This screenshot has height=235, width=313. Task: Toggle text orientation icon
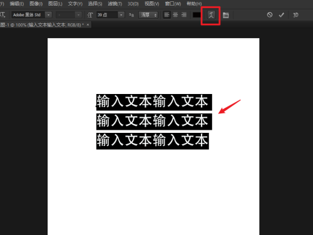(3, 15)
